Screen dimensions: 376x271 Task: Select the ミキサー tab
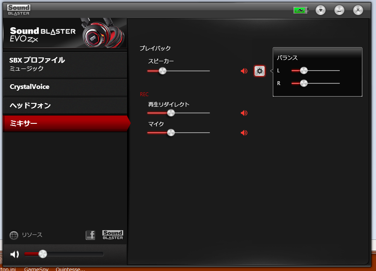click(x=66, y=123)
